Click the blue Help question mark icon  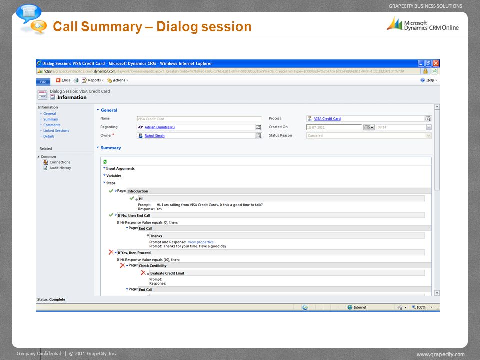tap(423, 80)
